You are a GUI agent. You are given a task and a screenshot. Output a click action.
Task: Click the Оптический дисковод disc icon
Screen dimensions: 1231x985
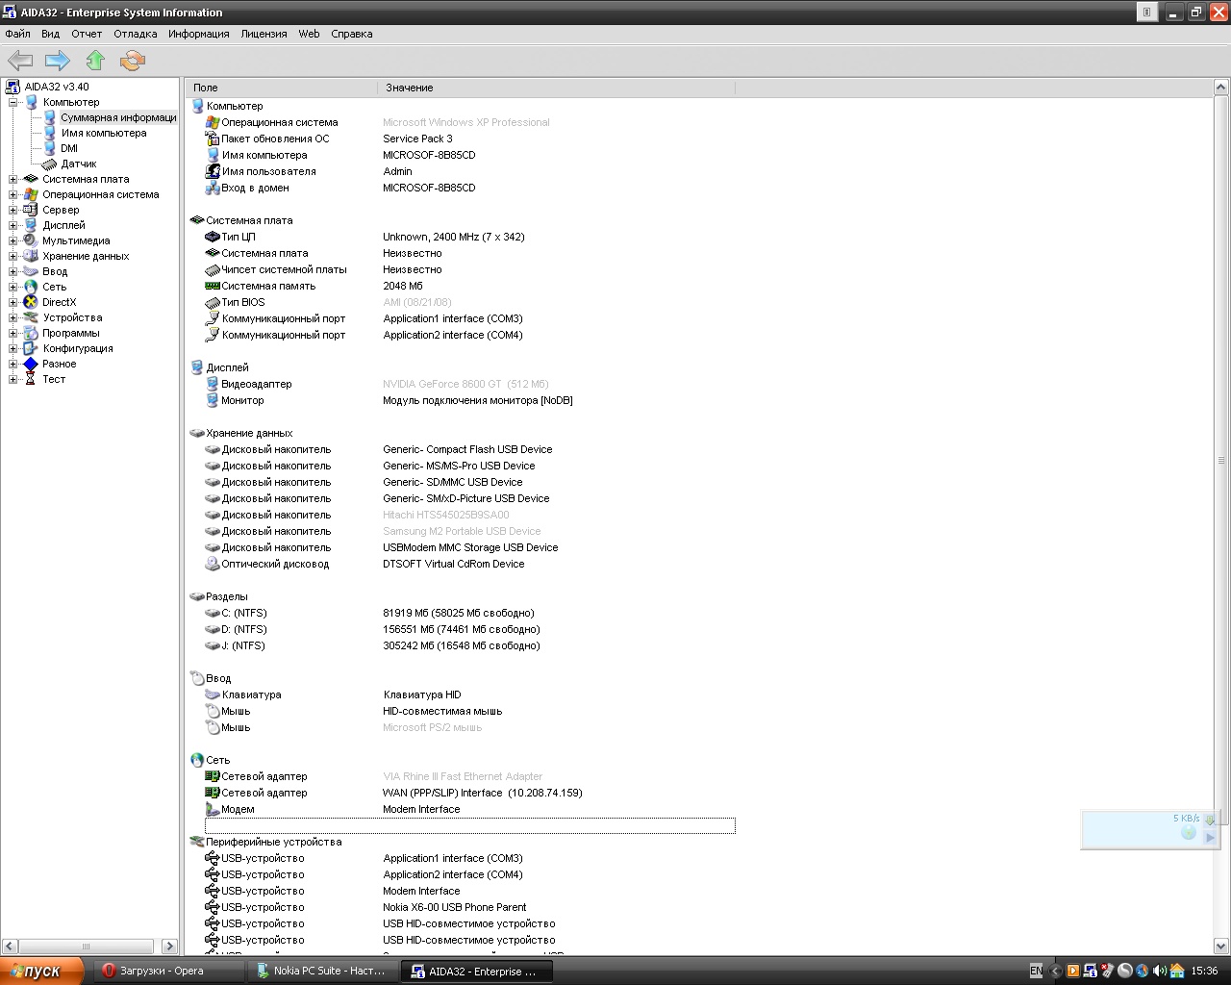click(x=213, y=564)
